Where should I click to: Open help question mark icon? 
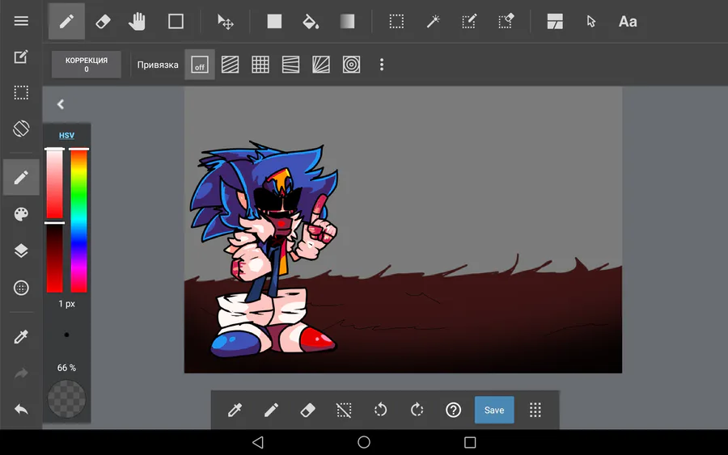(453, 410)
